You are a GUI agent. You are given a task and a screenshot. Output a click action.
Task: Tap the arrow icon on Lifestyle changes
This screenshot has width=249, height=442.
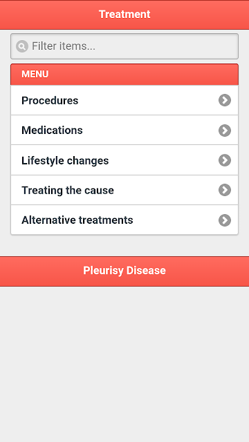(225, 160)
